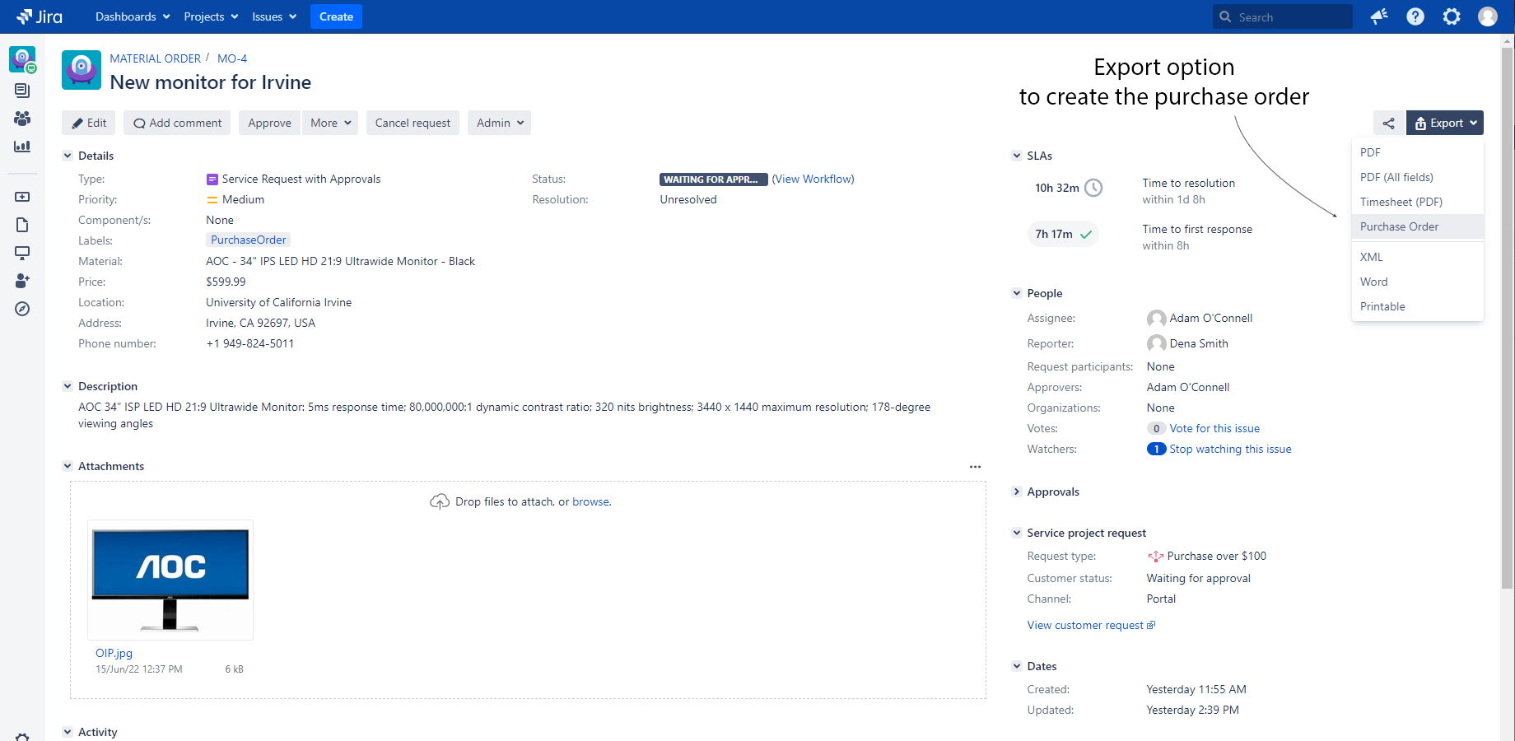Open the help question mark icon
Image resolution: width=1515 pixels, height=741 pixels.
point(1415,16)
